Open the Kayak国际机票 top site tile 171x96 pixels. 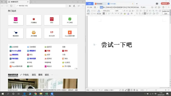point(70,33)
